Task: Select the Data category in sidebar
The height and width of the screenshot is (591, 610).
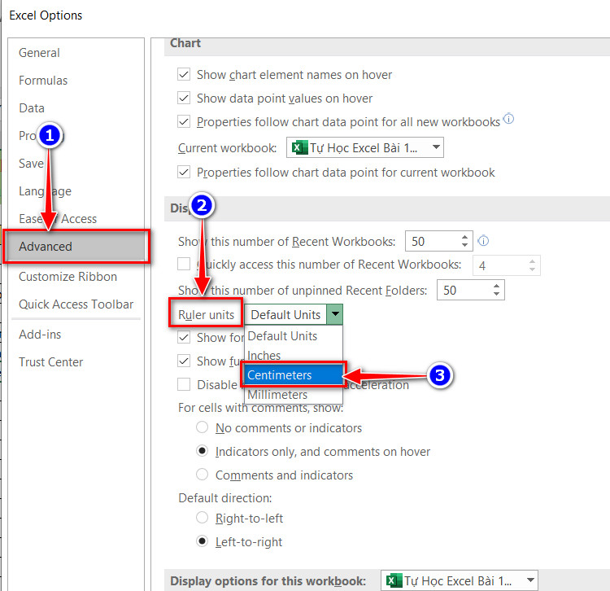Action: [x=32, y=107]
